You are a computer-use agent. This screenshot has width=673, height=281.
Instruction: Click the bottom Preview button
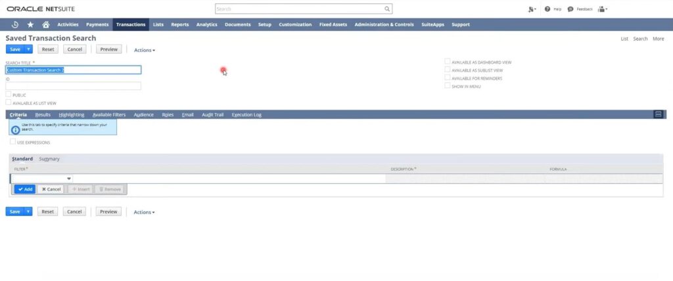click(108, 211)
